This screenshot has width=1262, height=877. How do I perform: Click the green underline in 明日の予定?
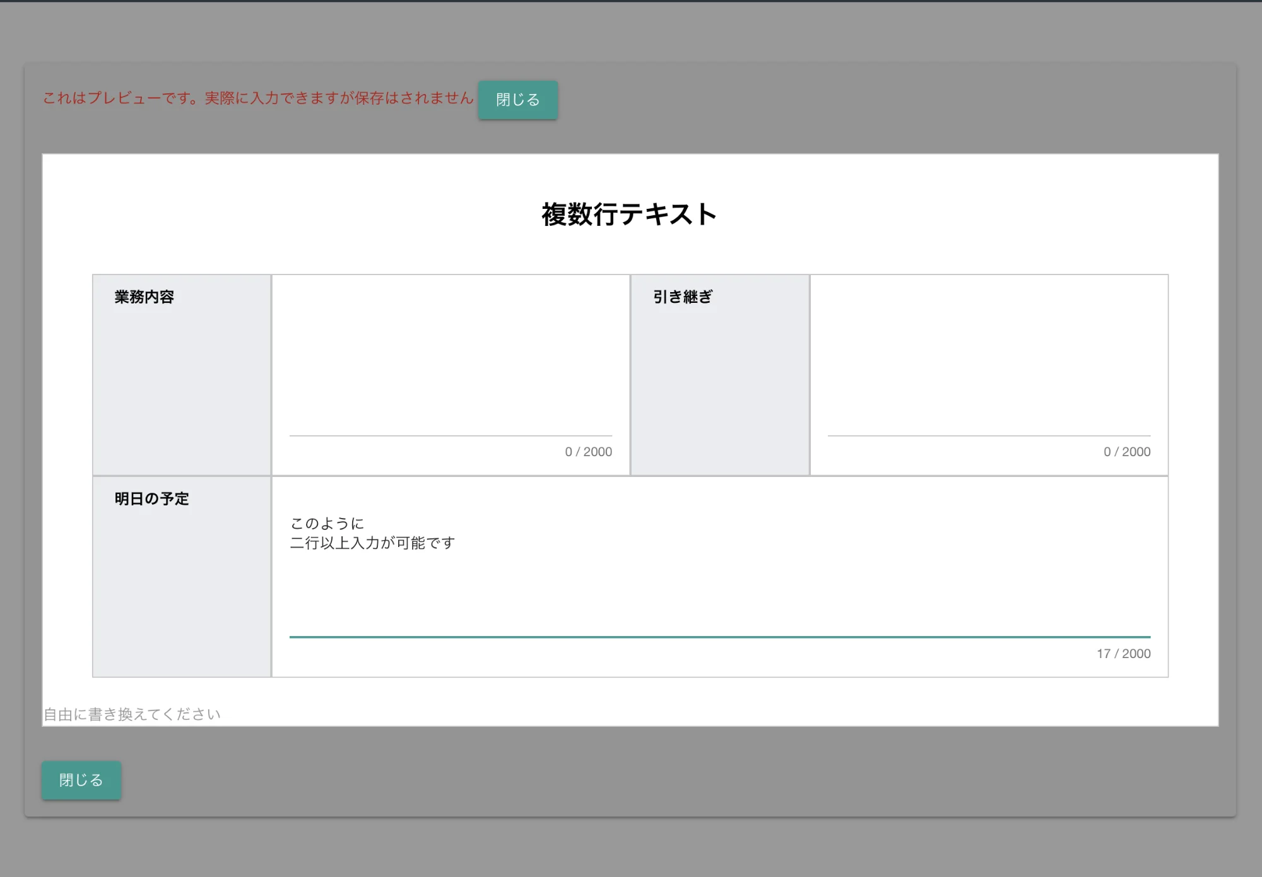(719, 637)
